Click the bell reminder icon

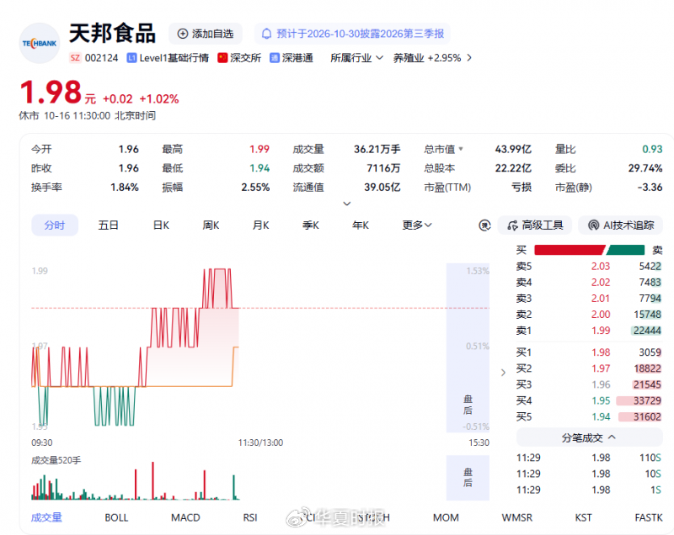(x=266, y=34)
